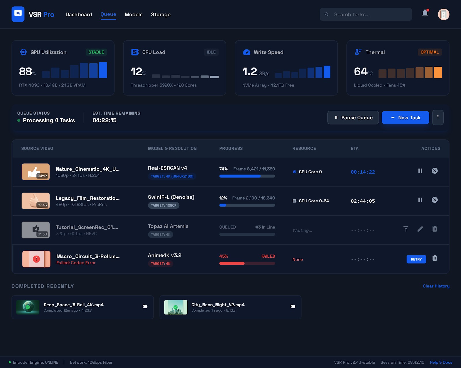The image size is (461, 368).
Task: Switch to the Models tab
Action: tap(133, 14)
